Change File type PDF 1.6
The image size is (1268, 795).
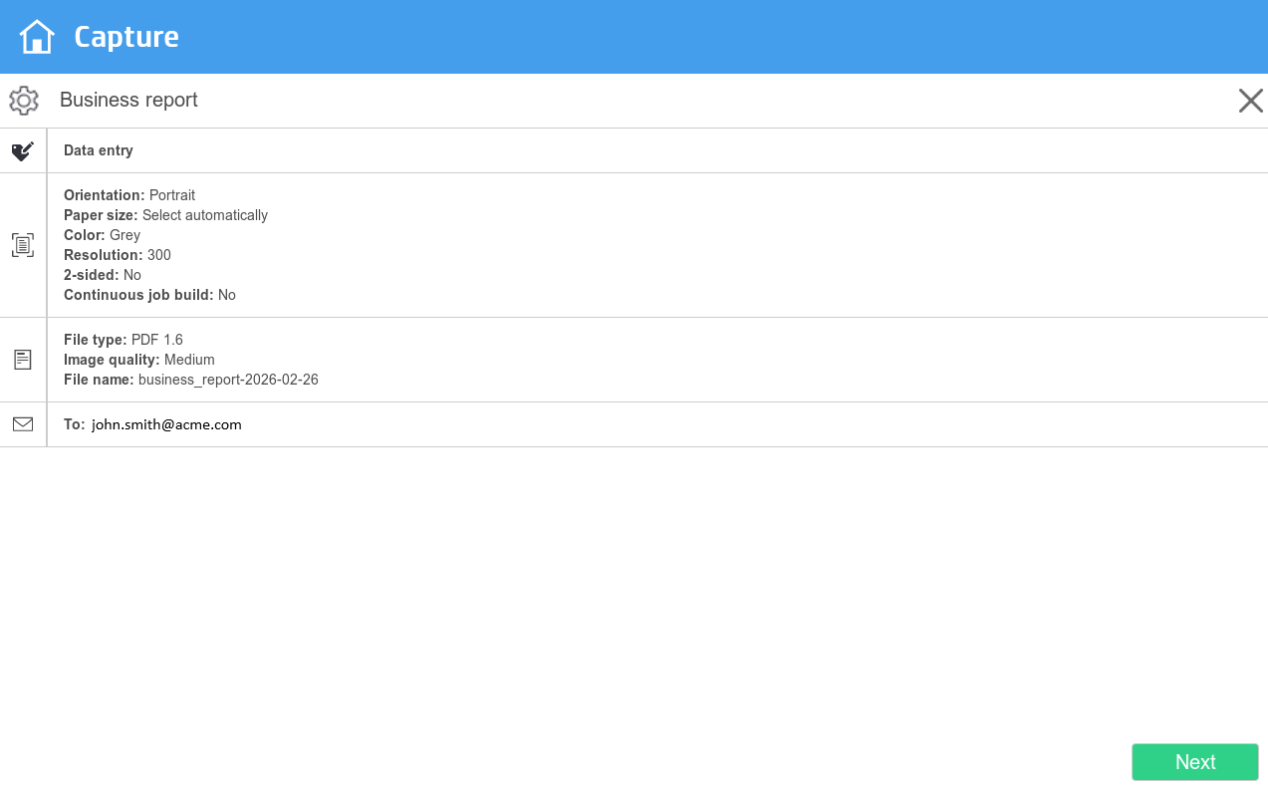pos(124,340)
